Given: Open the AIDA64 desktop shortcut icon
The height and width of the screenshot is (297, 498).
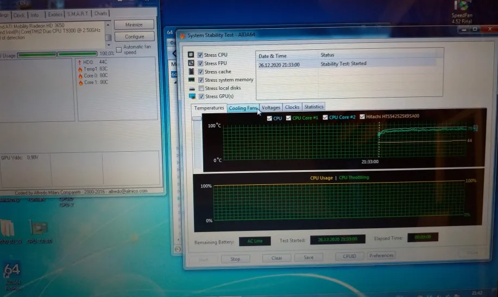Looking at the screenshot, I should (12, 276).
